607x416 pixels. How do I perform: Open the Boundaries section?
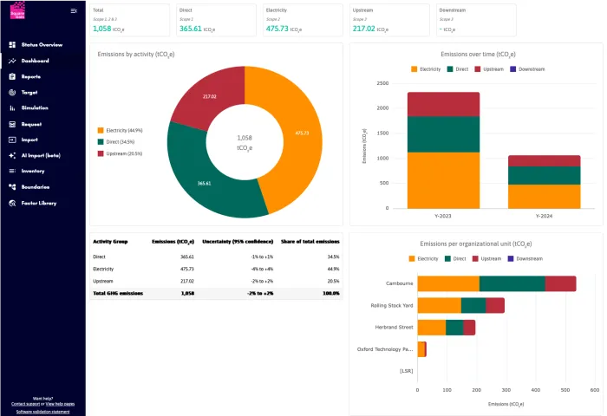tap(36, 187)
